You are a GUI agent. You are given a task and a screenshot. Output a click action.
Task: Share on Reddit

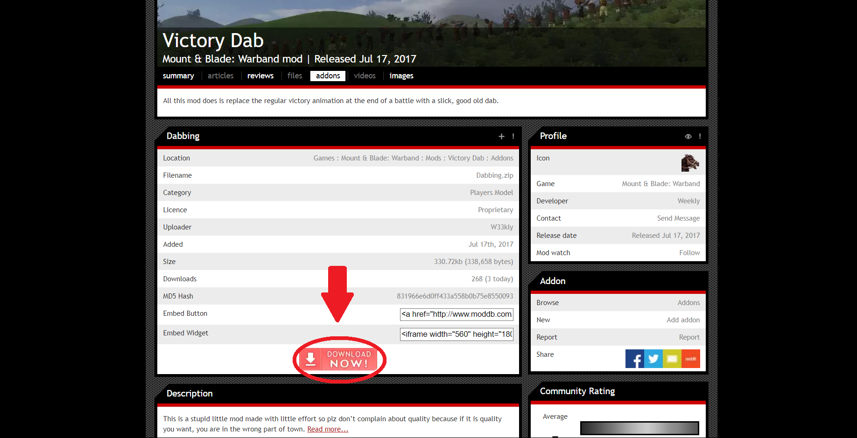click(691, 359)
